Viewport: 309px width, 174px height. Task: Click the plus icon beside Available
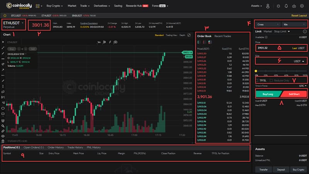click(266, 37)
